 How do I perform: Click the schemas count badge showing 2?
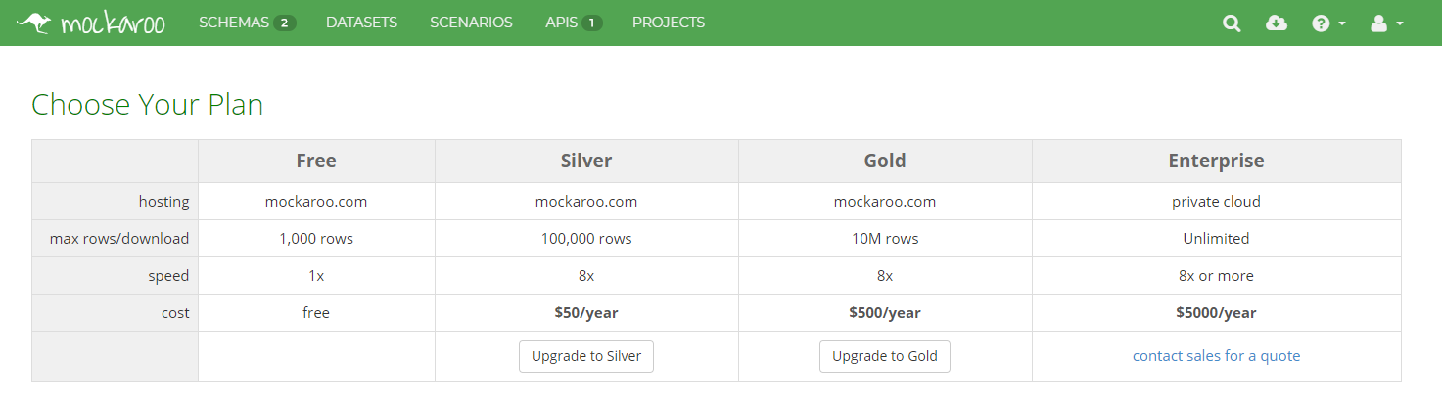coord(285,23)
